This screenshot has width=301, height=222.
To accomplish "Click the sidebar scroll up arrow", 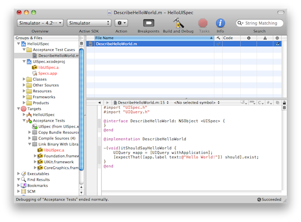I will tap(81, 187).
